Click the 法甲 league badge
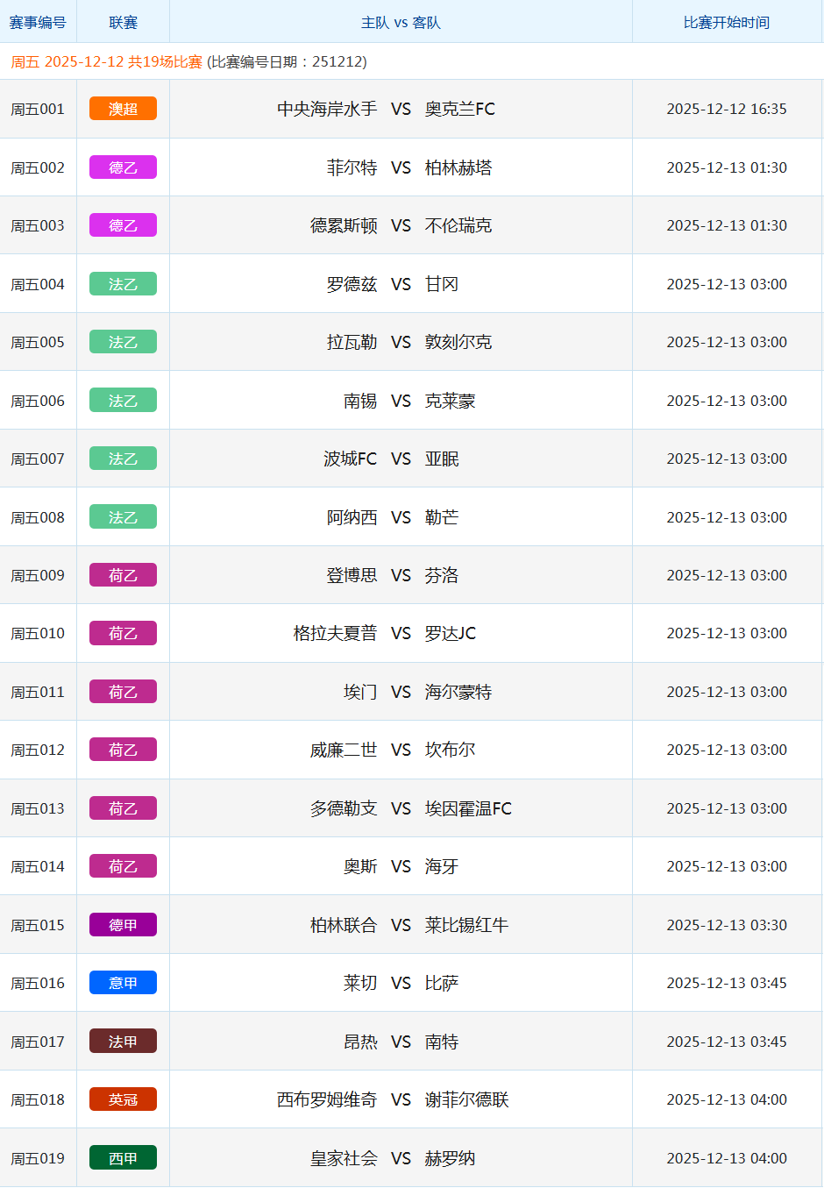Screen dimensions: 824x1188 [x=123, y=1042]
